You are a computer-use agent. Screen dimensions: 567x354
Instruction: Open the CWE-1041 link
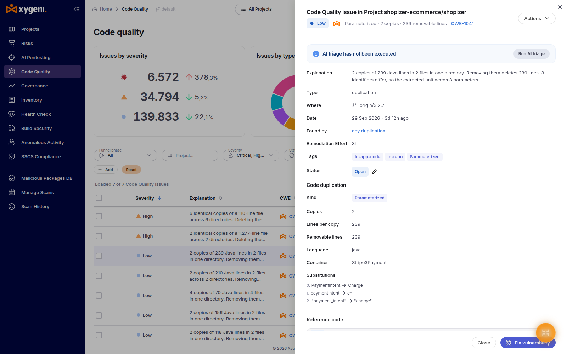click(x=462, y=24)
